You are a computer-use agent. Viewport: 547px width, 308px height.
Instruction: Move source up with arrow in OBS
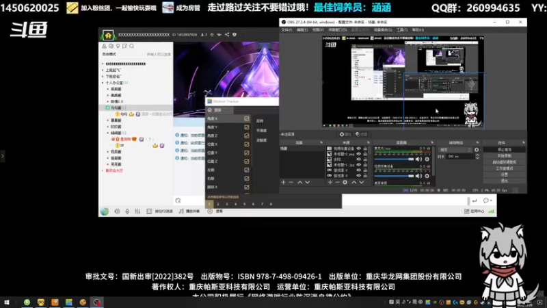click(x=354, y=182)
